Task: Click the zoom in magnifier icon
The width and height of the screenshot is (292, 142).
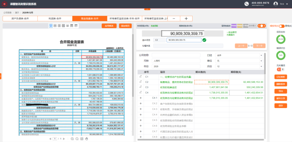Action: click(x=72, y=139)
